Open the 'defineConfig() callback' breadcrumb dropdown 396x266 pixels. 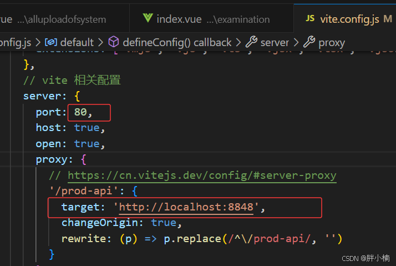177,42
